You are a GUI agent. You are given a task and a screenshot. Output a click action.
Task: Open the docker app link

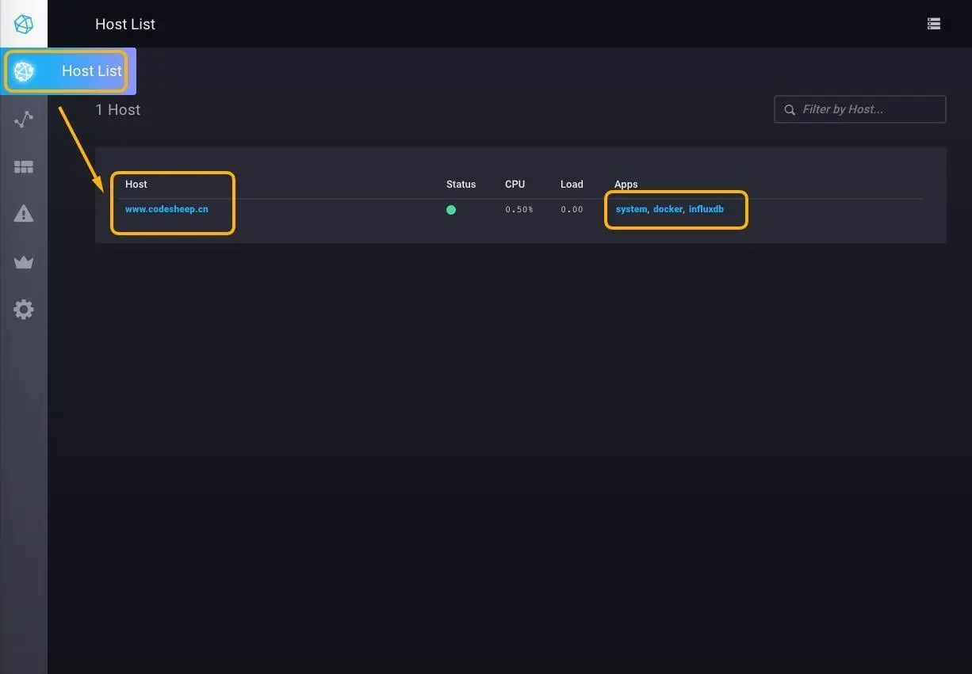(x=668, y=209)
